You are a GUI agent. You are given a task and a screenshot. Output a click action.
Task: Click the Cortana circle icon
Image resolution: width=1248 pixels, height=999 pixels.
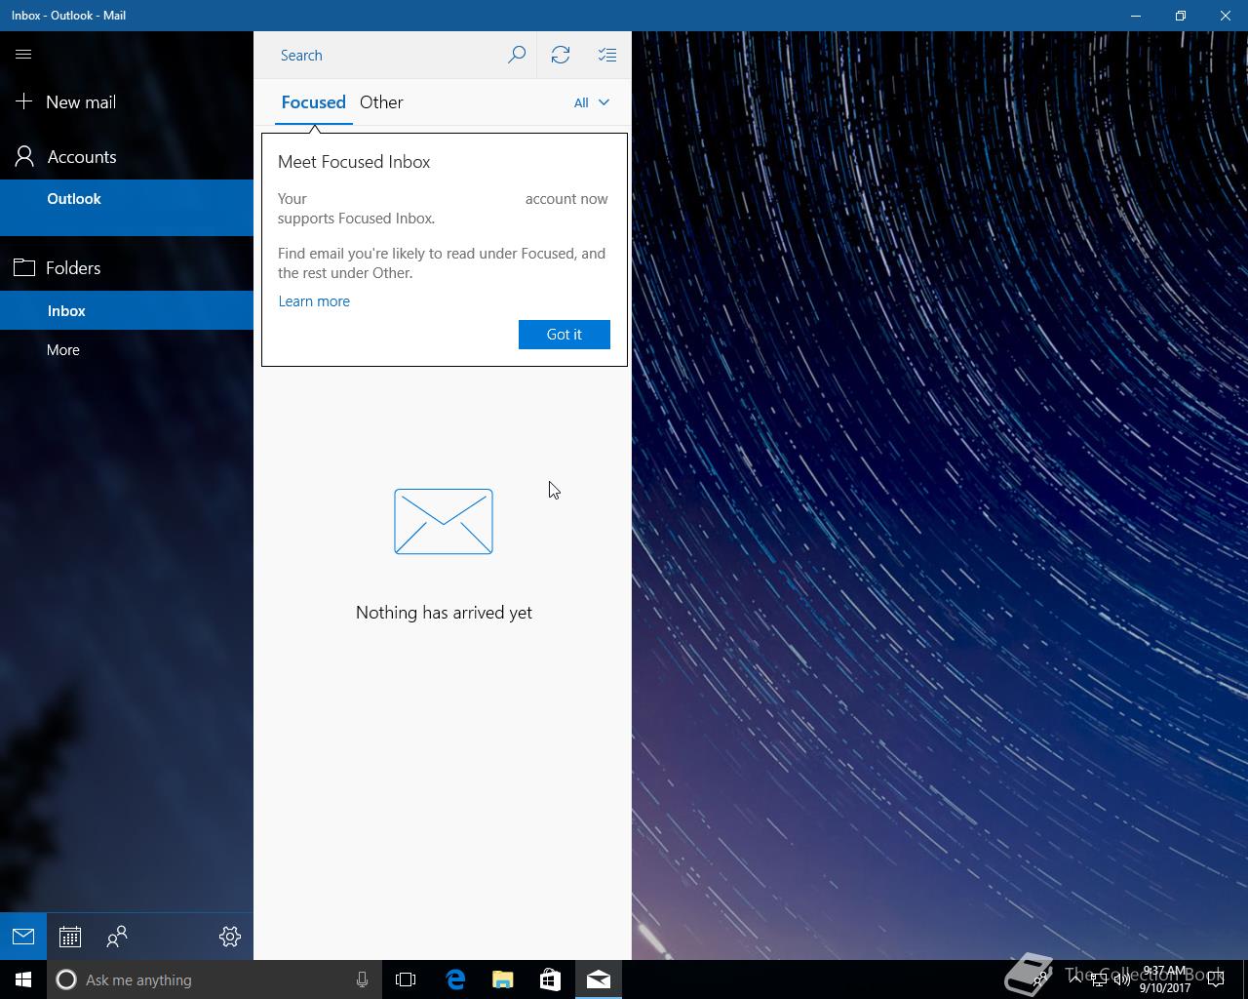coord(66,979)
